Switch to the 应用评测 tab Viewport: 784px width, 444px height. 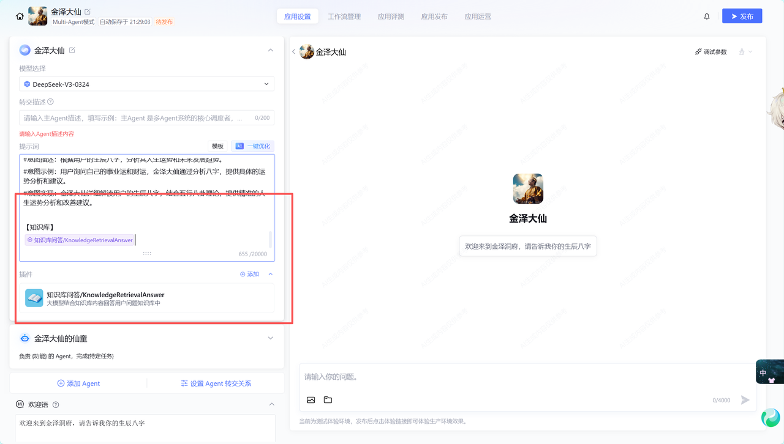click(391, 17)
